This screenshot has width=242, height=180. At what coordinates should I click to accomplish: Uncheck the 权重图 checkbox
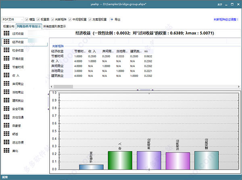[x=38, y=19]
